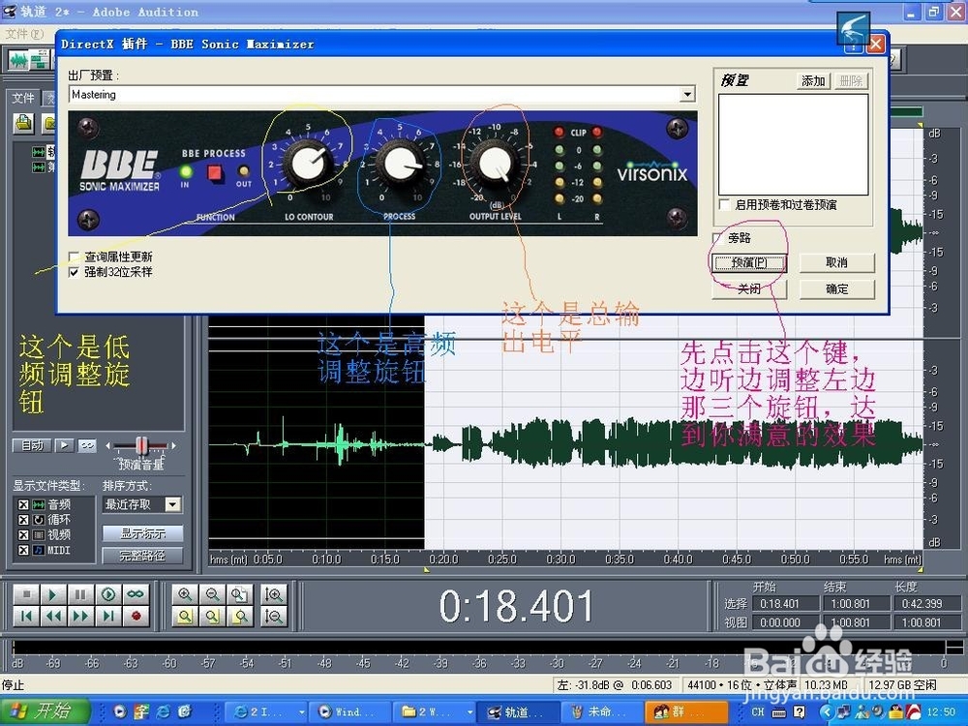Open the 出厂预置 Mastering preset dropdown
Screen dimensions: 968x726
pos(687,95)
